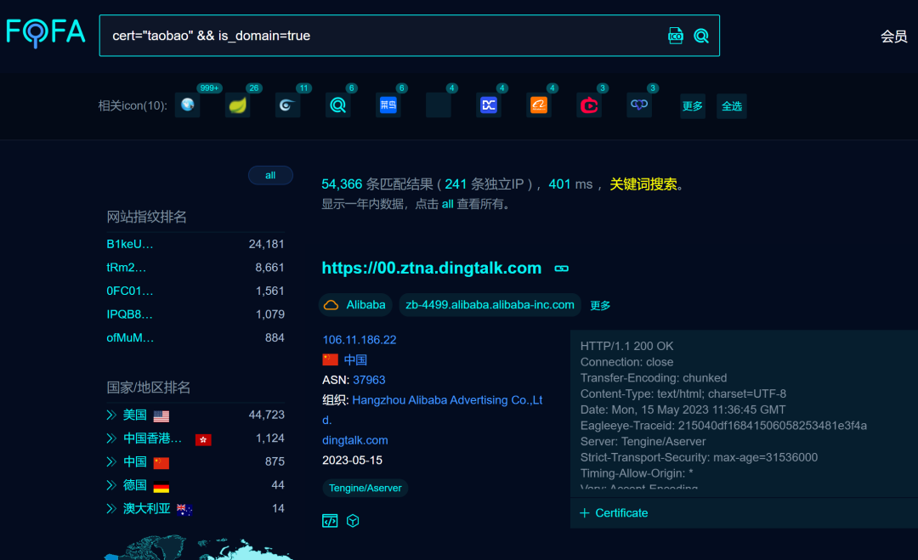Click the cube icon below Tengine/Aserver tag
Image resolution: width=918 pixels, height=560 pixels.
[x=353, y=521]
